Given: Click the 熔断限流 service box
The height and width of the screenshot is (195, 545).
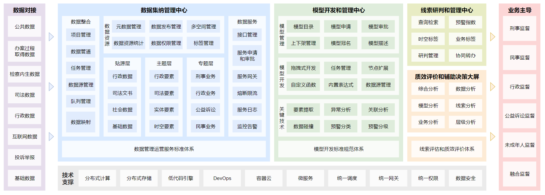Looking at the screenshot, I should [x=247, y=93].
